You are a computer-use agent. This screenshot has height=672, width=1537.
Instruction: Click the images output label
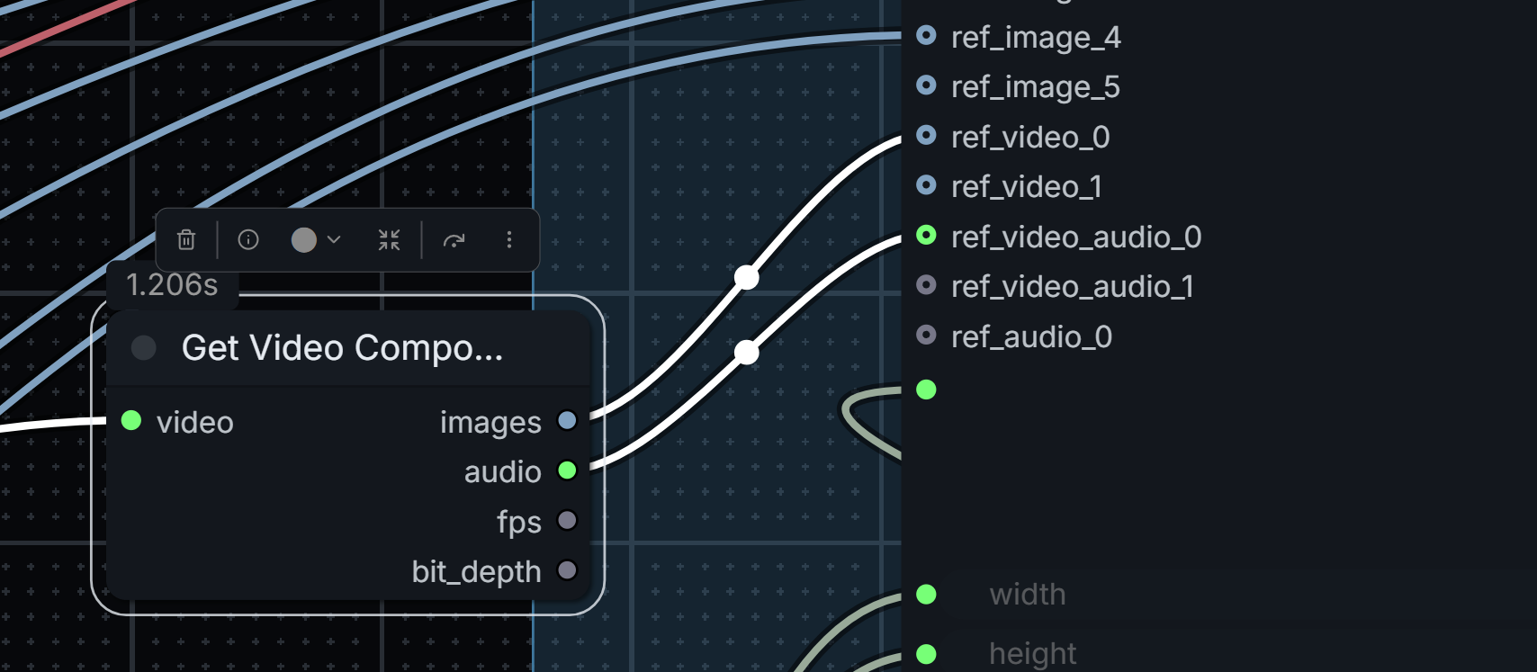pyautogui.click(x=490, y=422)
